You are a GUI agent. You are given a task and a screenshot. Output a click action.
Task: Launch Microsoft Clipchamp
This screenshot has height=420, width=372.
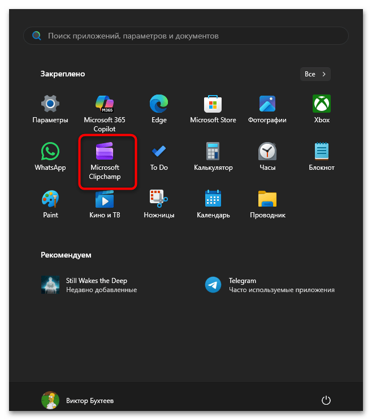point(105,161)
